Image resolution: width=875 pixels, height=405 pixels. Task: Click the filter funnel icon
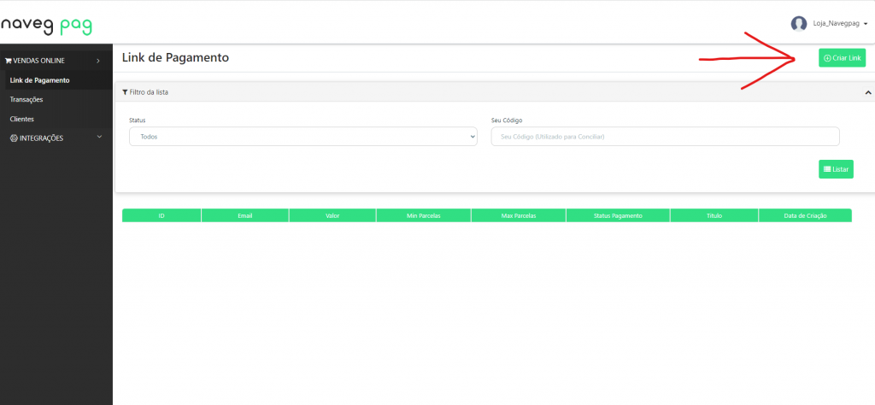(x=125, y=91)
